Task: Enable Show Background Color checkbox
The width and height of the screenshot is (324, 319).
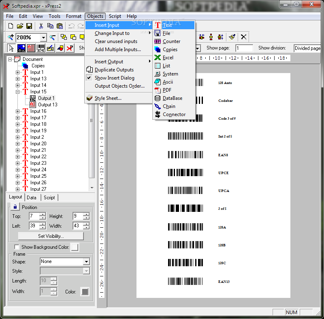Action: click(x=17, y=247)
